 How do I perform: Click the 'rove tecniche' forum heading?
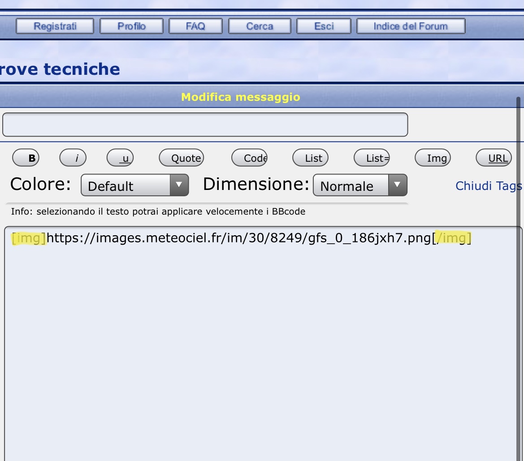point(60,69)
